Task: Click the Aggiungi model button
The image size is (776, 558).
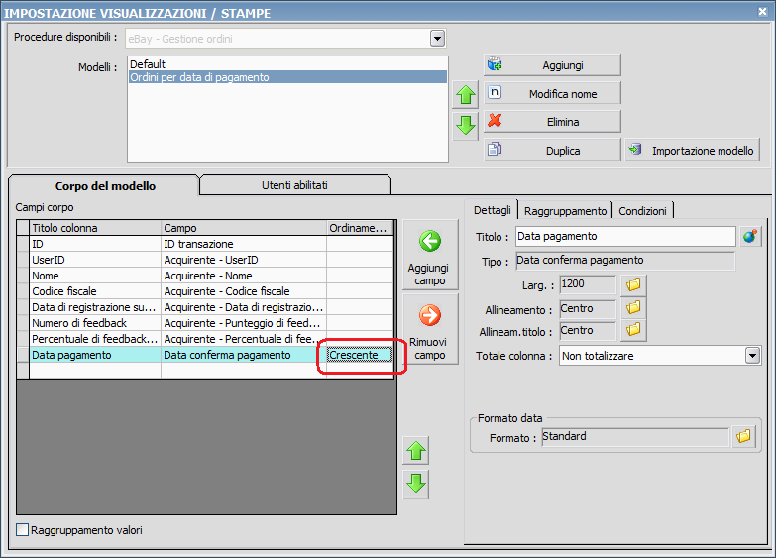Action: [x=552, y=65]
